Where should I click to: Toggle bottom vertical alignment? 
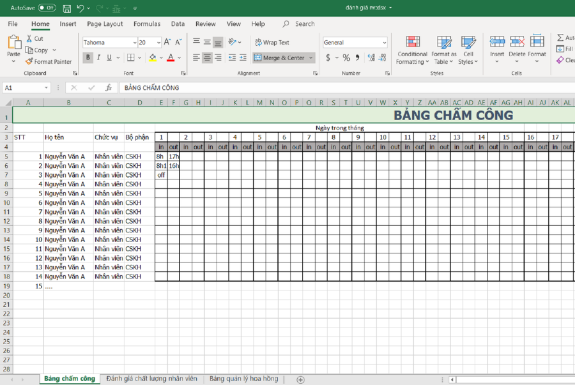[x=218, y=43]
